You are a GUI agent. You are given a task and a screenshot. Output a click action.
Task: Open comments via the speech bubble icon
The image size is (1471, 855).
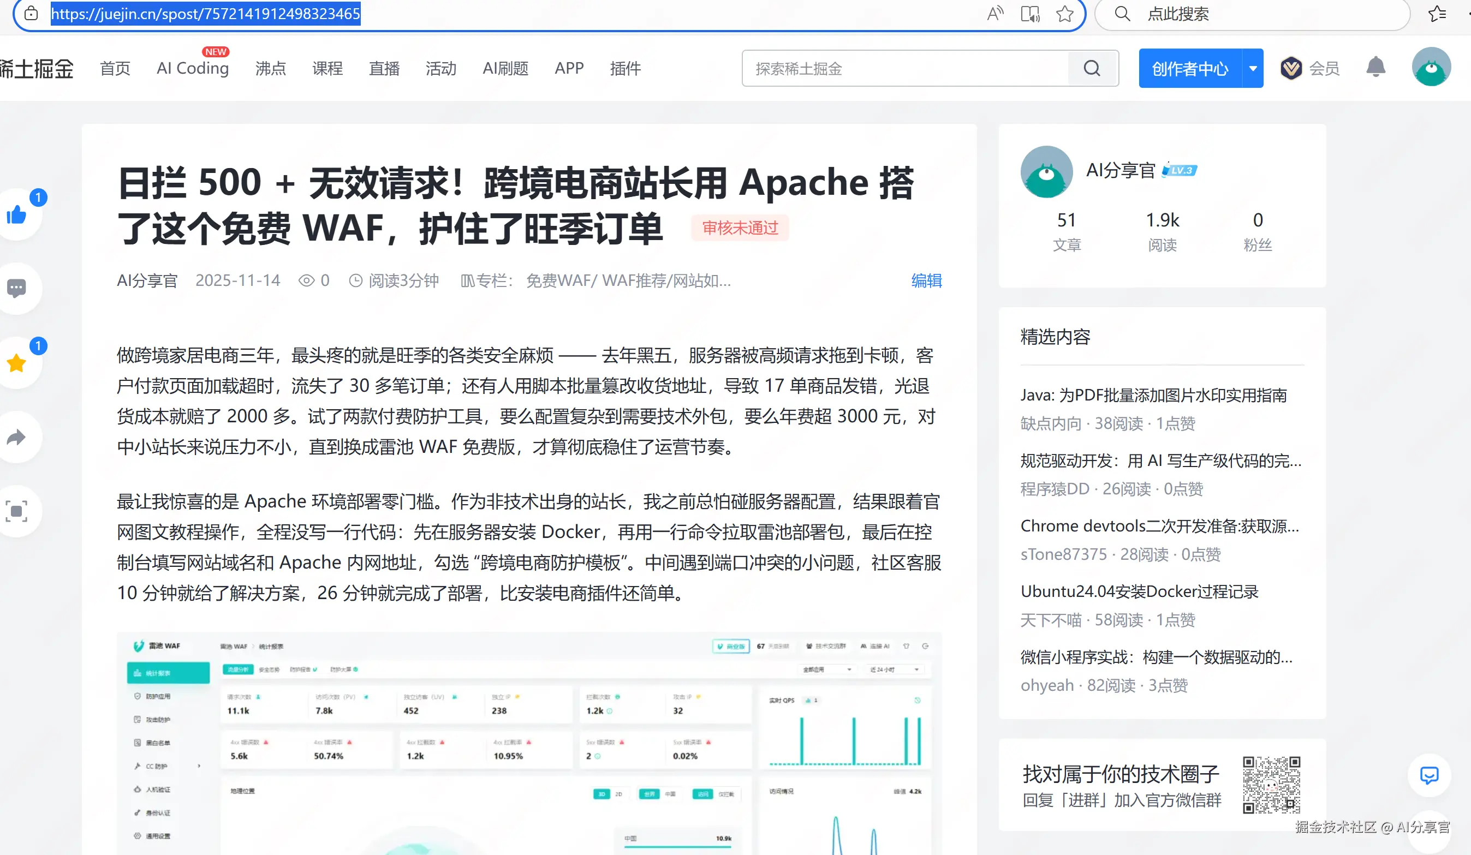click(17, 288)
